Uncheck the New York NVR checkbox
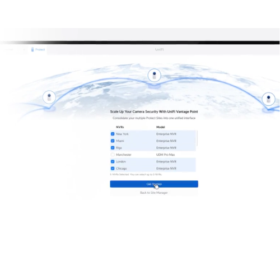 point(113,134)
